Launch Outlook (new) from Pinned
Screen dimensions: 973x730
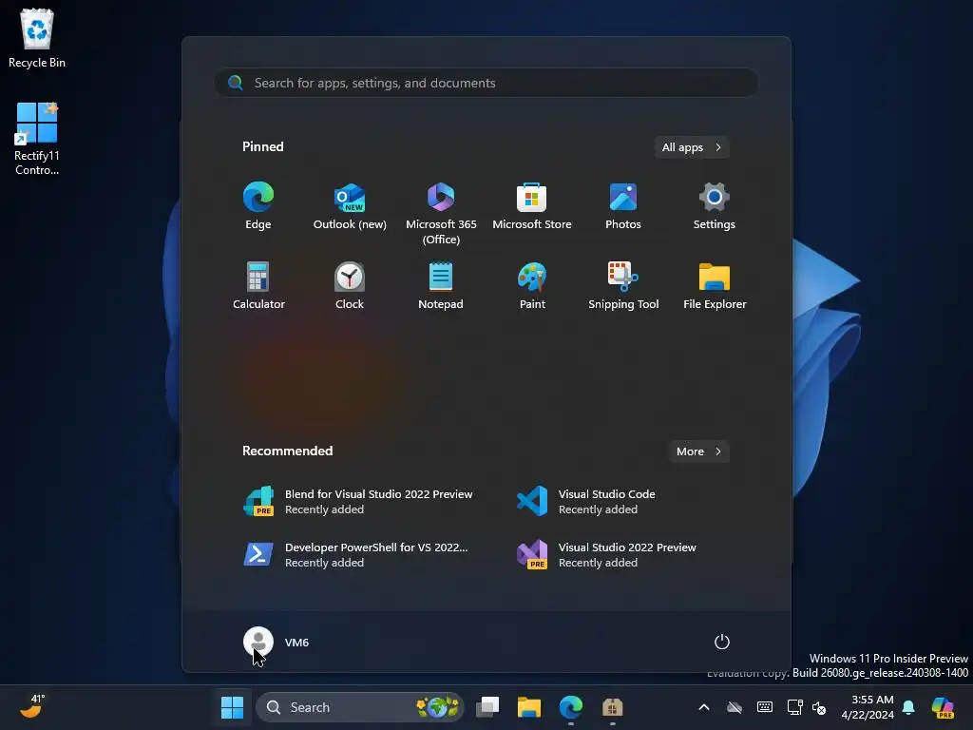click(x=350, y=206)
